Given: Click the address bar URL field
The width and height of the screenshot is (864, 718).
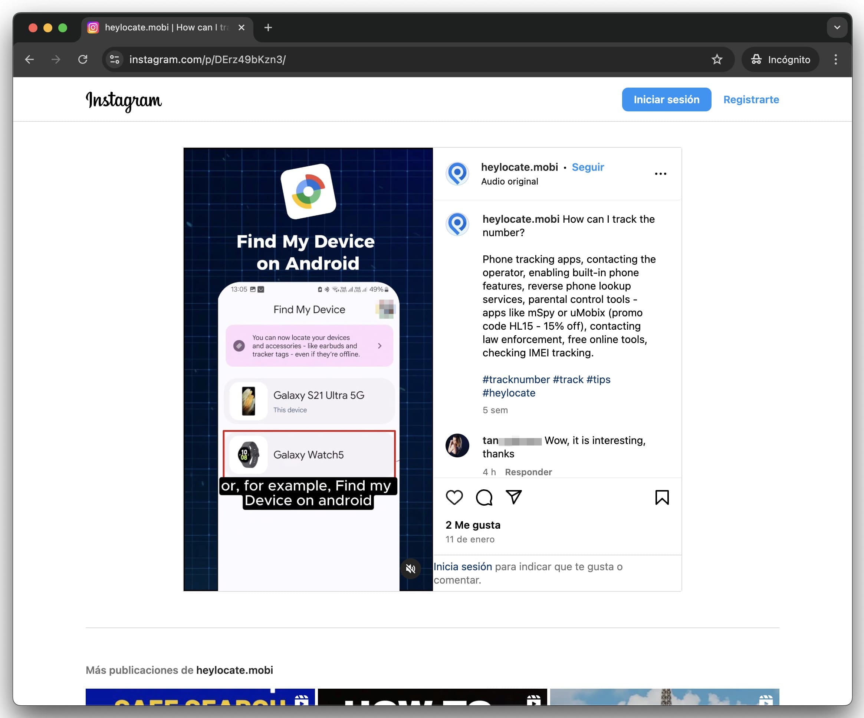Looking at the screenshot, I should click(x=370, y=60).
